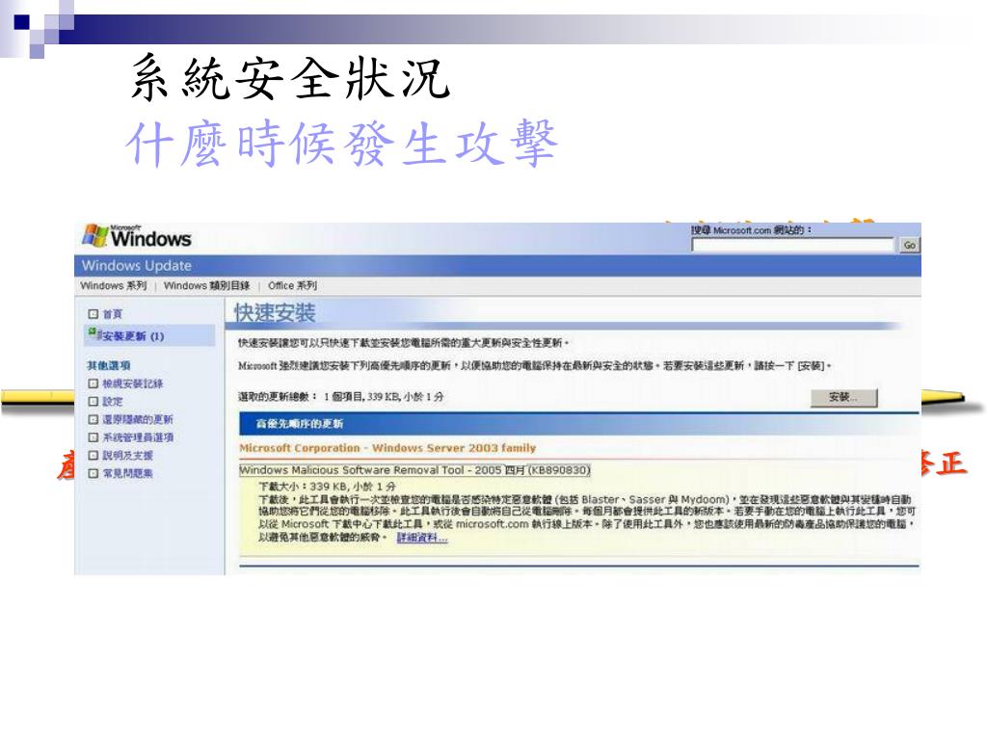987x740 pixels.
Task: Open the Windows 類別目錄 menu item
Action: (206, 285)
